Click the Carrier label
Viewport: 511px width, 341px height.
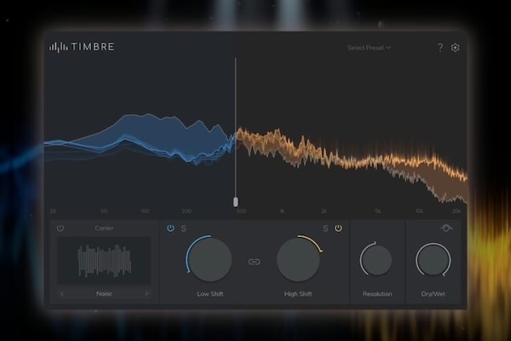(104, 228)
